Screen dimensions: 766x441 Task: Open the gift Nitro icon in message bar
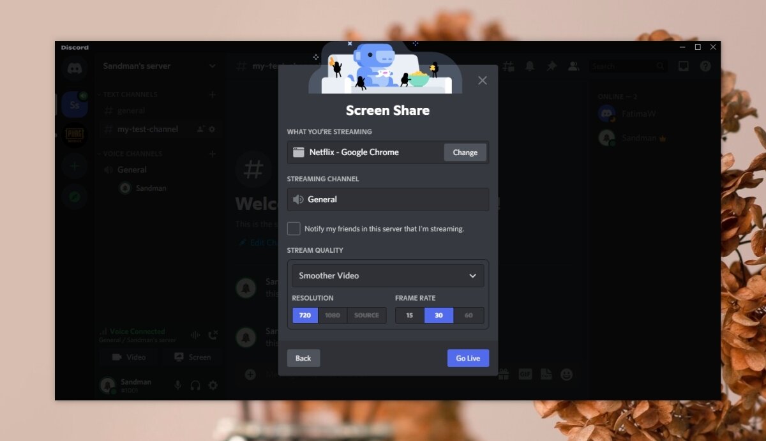(504, 375)
